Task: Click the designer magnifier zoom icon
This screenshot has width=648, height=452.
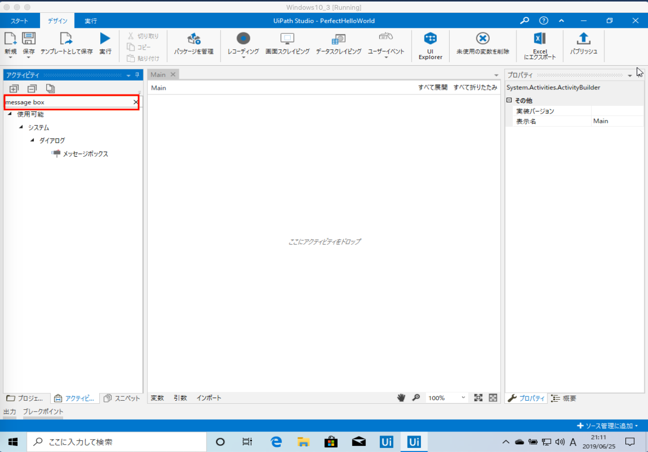Action: (416, 398)
